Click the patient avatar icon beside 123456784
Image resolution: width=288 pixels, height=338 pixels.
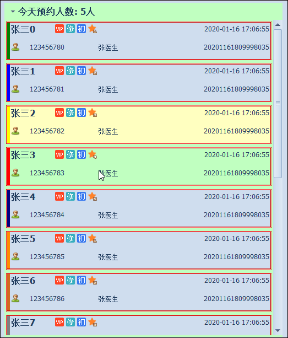(15, 214)
